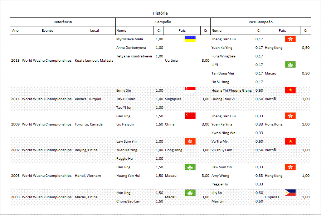Image resolution: width=321 pixels, height=215 pixels.
Task: Click the Ukraine flag in the 2013 champion row
Action: tap(190, 39)
